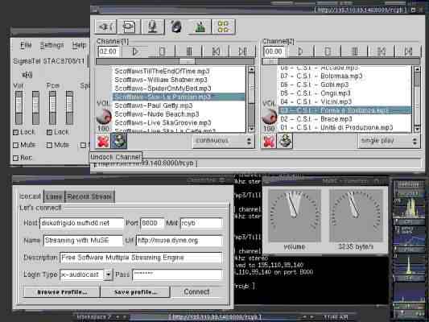Rewind Channel[2] track

point(382,52)
